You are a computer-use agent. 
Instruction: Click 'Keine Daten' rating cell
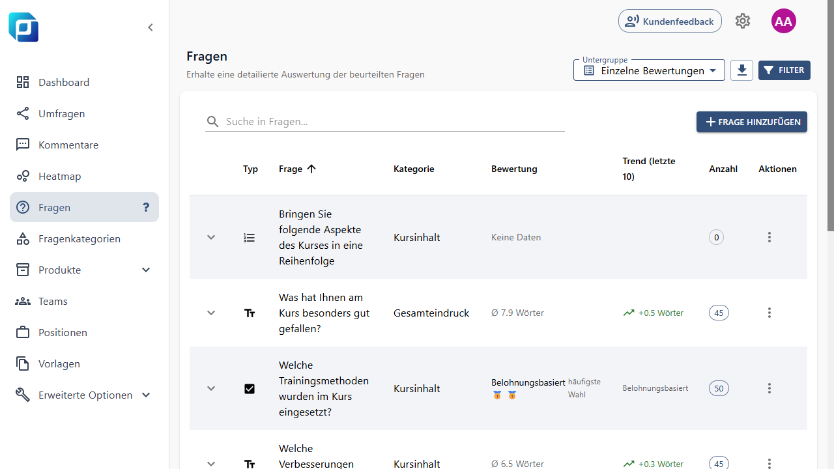click(516, 237)
